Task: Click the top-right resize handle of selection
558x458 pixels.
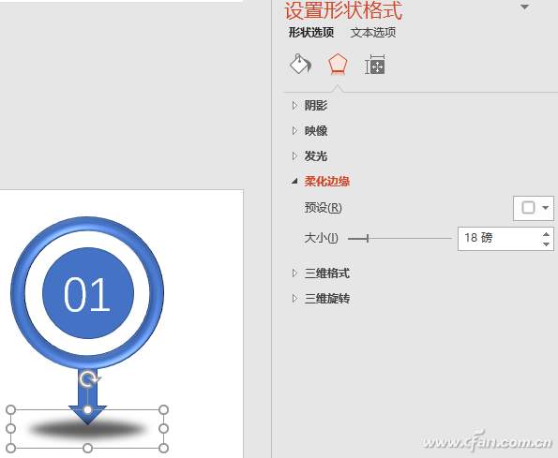Action: point(163,409)
